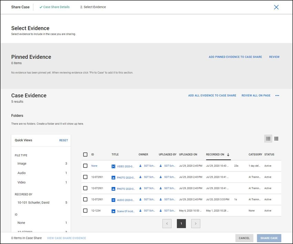This screenshot has width=293, height=244.
Task: Check the AUDIO 2020 evidence row
Action: click(85, 199)
